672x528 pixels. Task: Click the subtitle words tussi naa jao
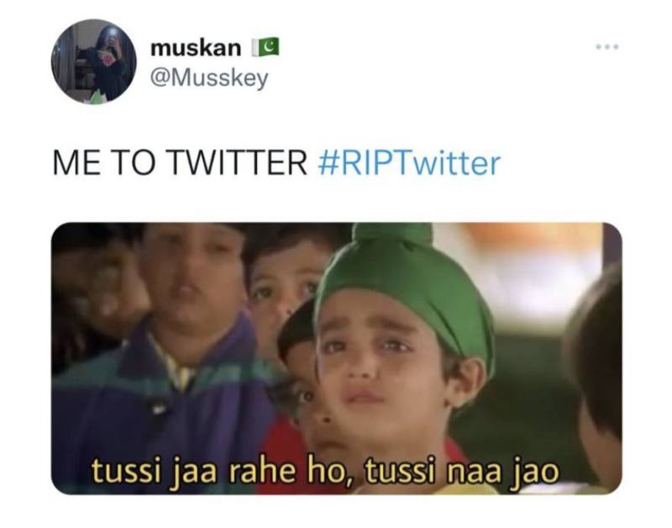pyautogui.click(x=463, y=471)
